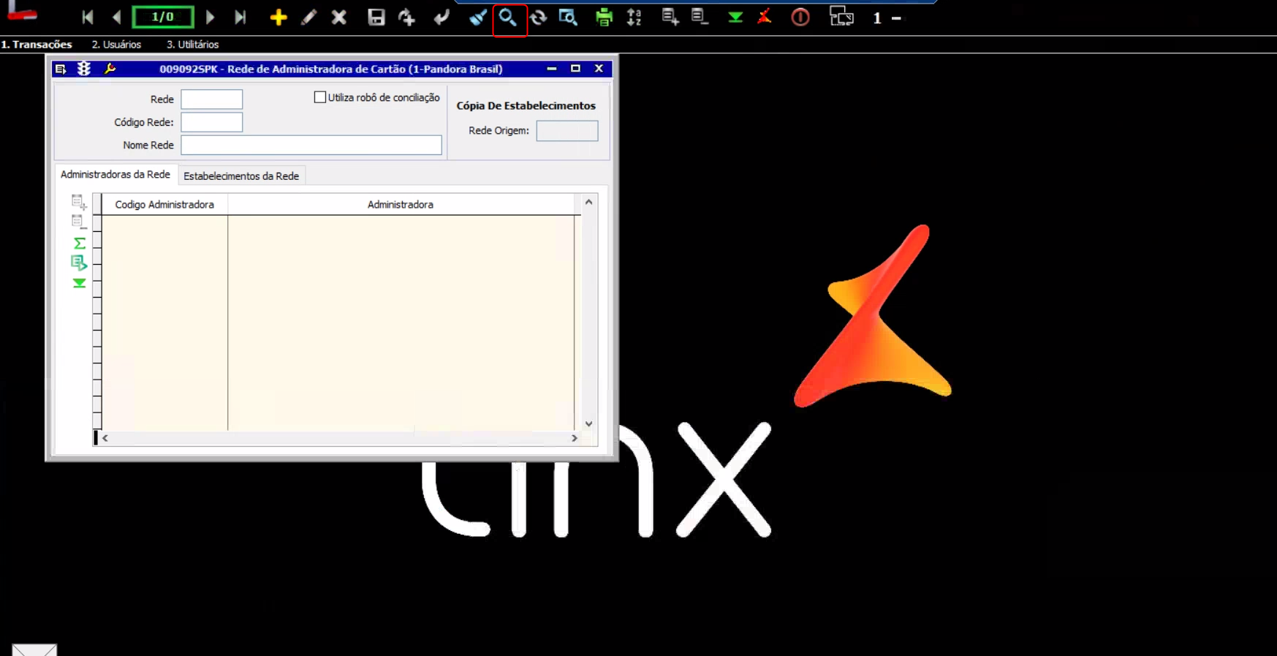
Task: Open the 3. Utilitários menu
Action: pos(192,45)
